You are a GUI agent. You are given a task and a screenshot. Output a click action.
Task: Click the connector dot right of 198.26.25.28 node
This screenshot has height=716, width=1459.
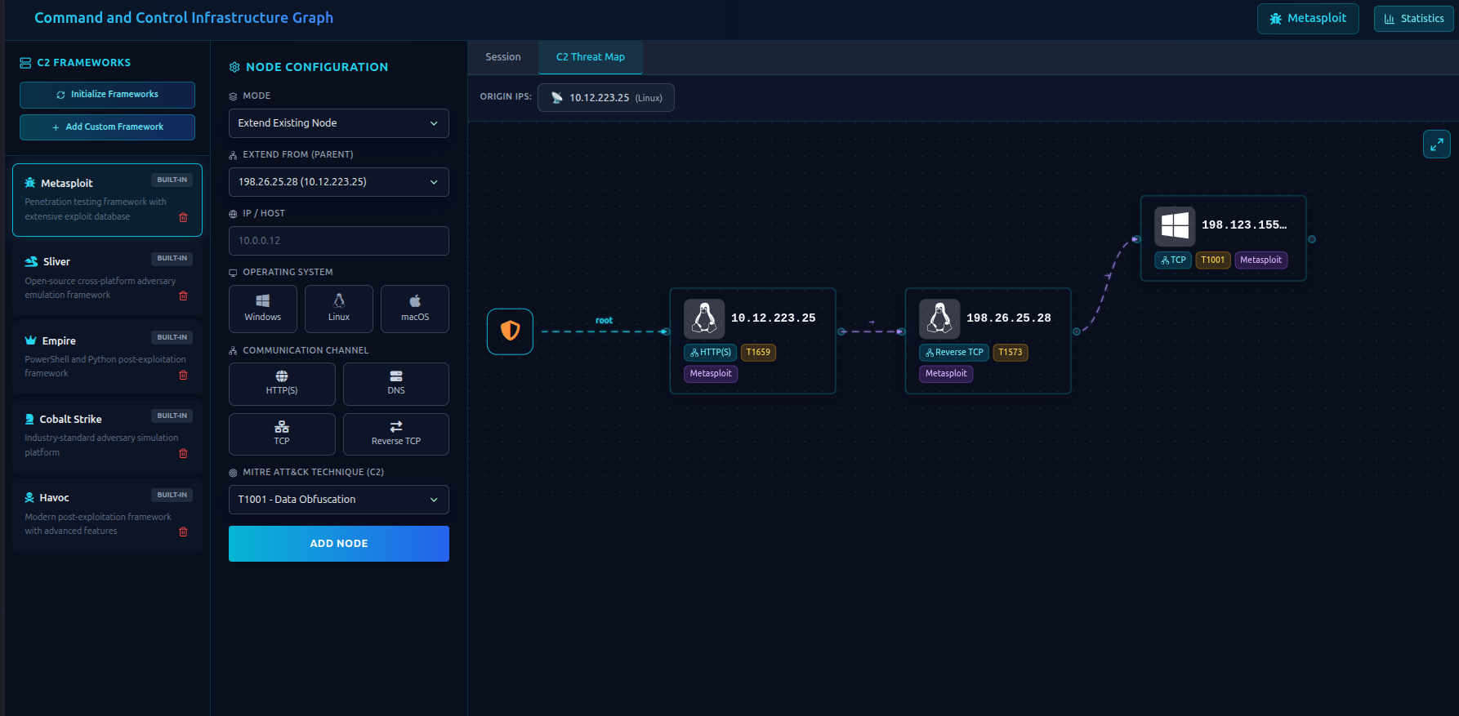pyautogui.click(x=1077, y=331)
